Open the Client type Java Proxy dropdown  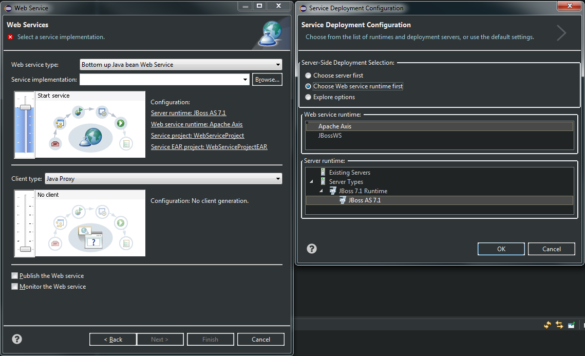click(x=163, y=179)
